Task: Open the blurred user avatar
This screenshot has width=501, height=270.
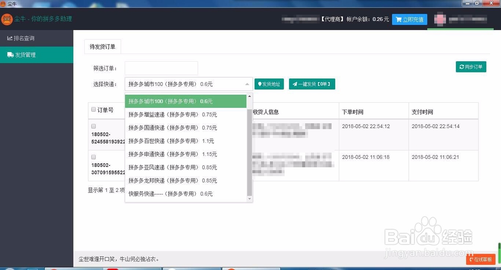Action: coord(440,19)
